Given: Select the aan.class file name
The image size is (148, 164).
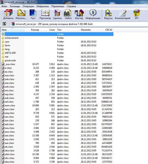Looking at the screenshot, I should (10, 109).
